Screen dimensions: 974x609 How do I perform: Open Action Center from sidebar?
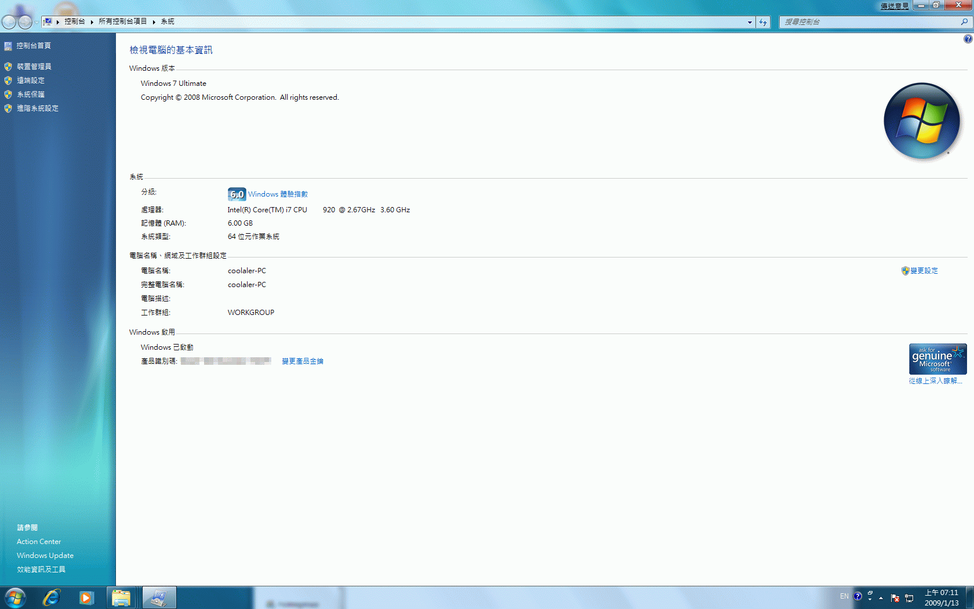[x=39, y=542]
